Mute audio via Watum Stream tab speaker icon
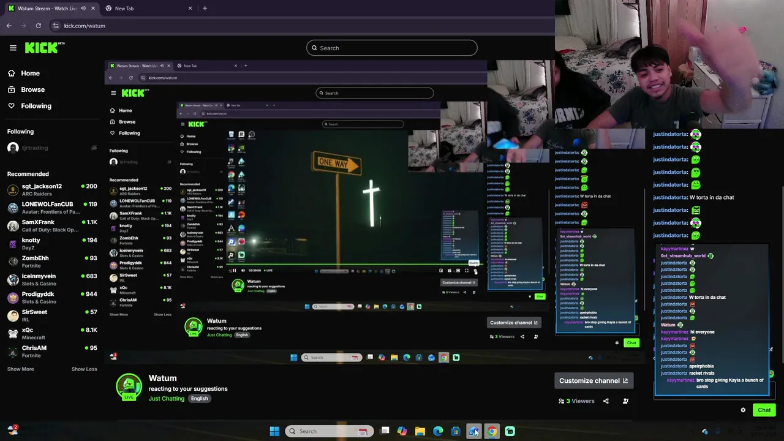The image size is (784, 441). 83,8
